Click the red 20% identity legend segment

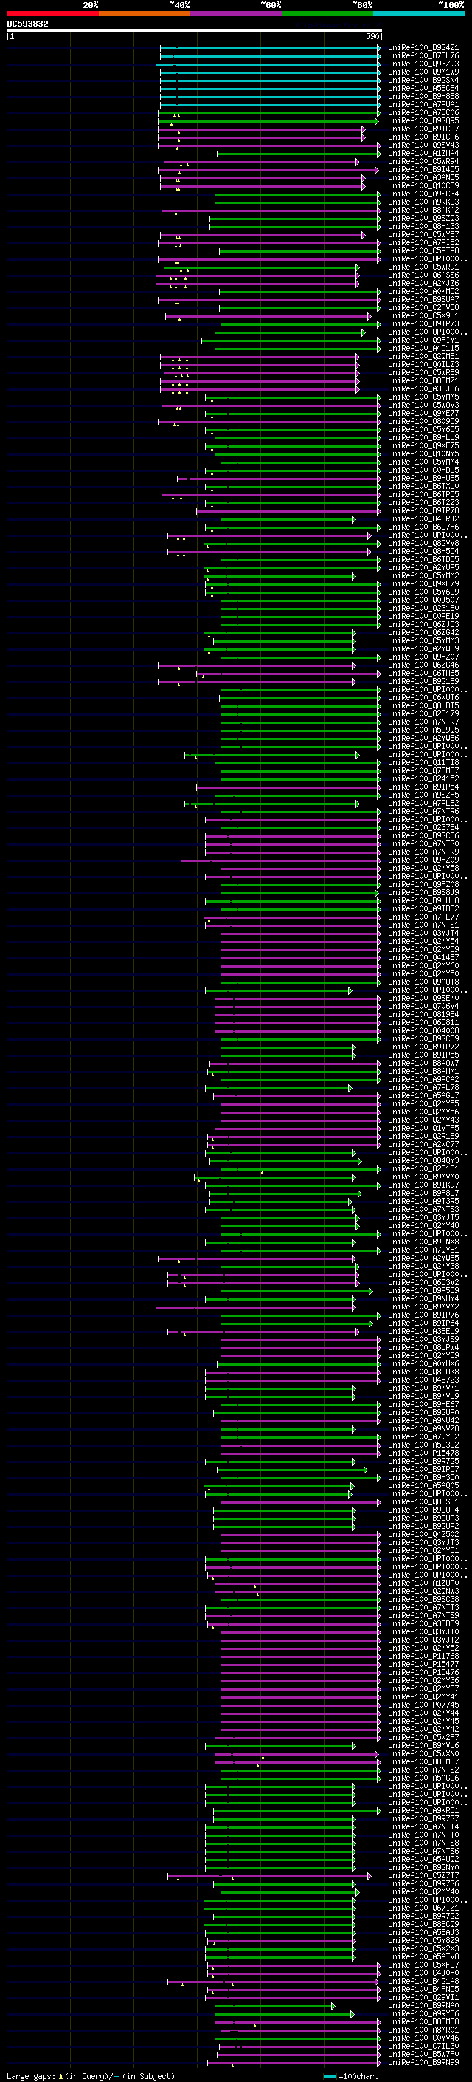52,13
